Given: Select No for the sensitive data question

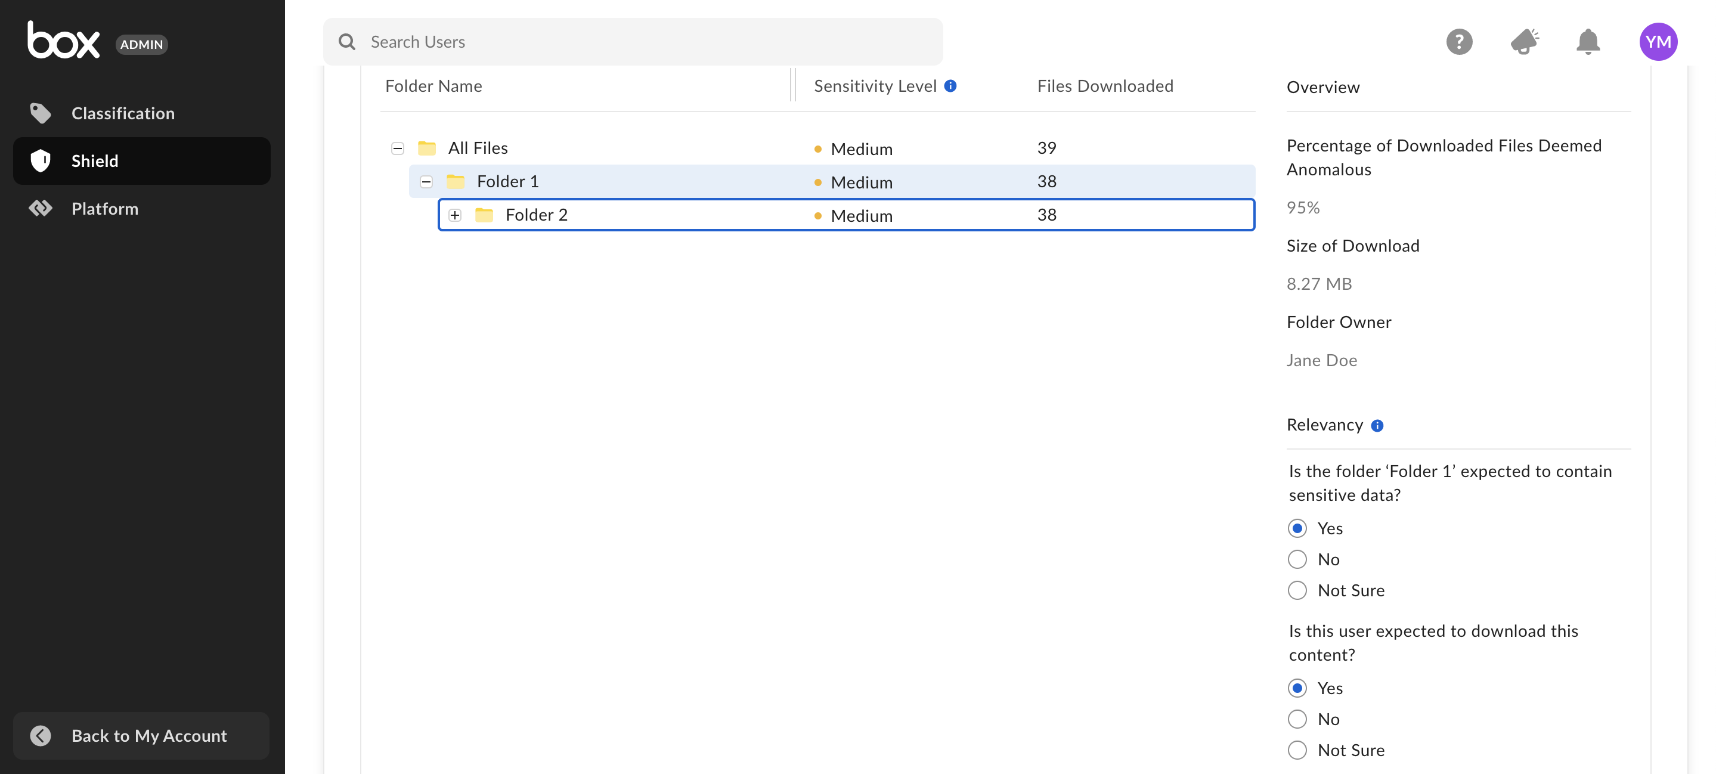Looking at the screenshot, I should tap(1297, 559).
